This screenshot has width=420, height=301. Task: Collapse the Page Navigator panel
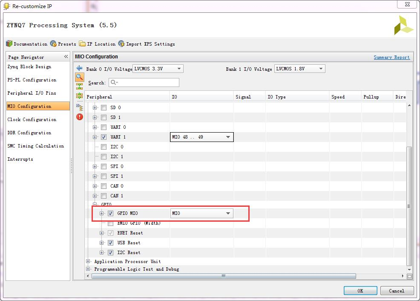(66, 57)
